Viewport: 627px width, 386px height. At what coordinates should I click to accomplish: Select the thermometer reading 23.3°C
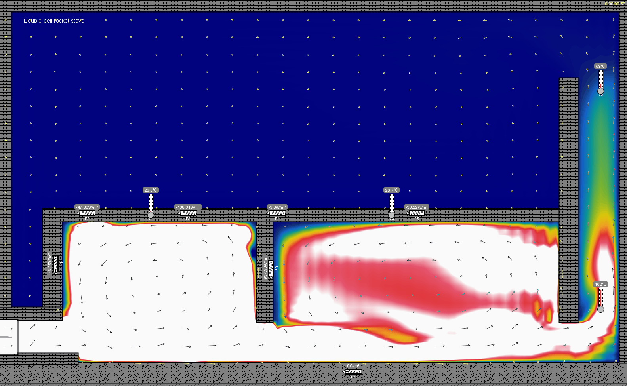151,204
